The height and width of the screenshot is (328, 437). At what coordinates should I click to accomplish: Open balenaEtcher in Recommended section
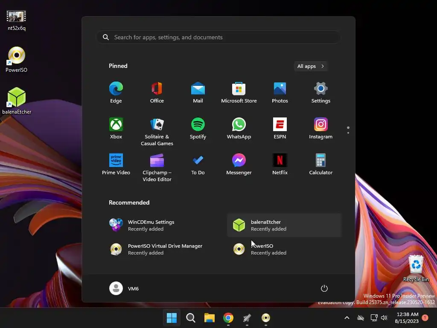(x=284, y=225)
